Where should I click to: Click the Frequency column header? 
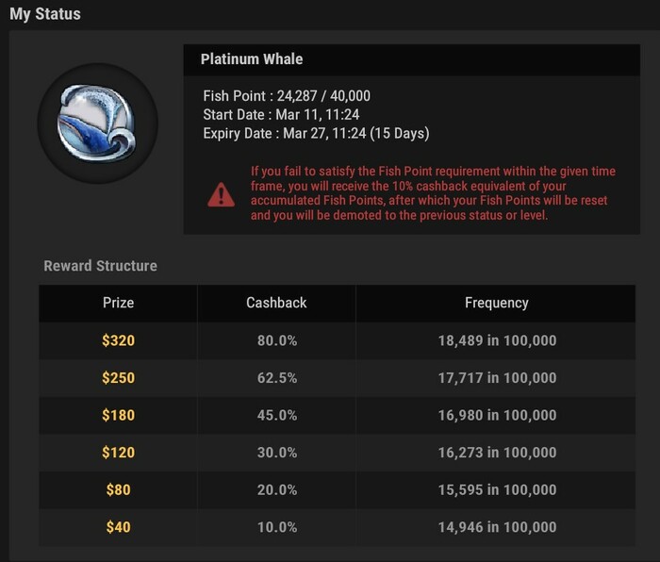tap(497, 303)
